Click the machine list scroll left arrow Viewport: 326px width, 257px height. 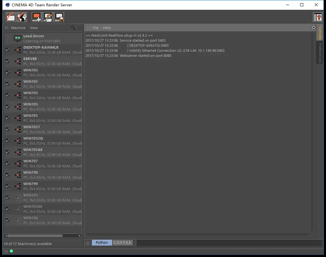pos(6,236)
